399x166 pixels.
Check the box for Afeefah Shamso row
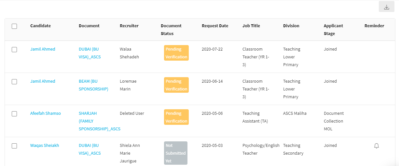click(14, 114)
